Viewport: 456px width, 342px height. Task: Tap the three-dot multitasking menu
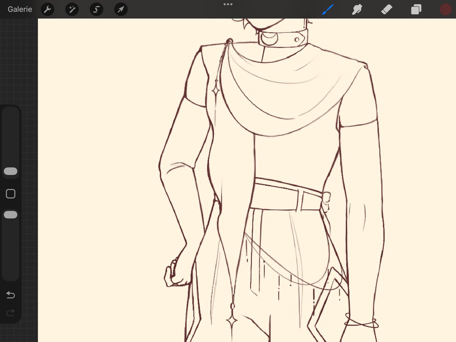(x=228, y=4)
